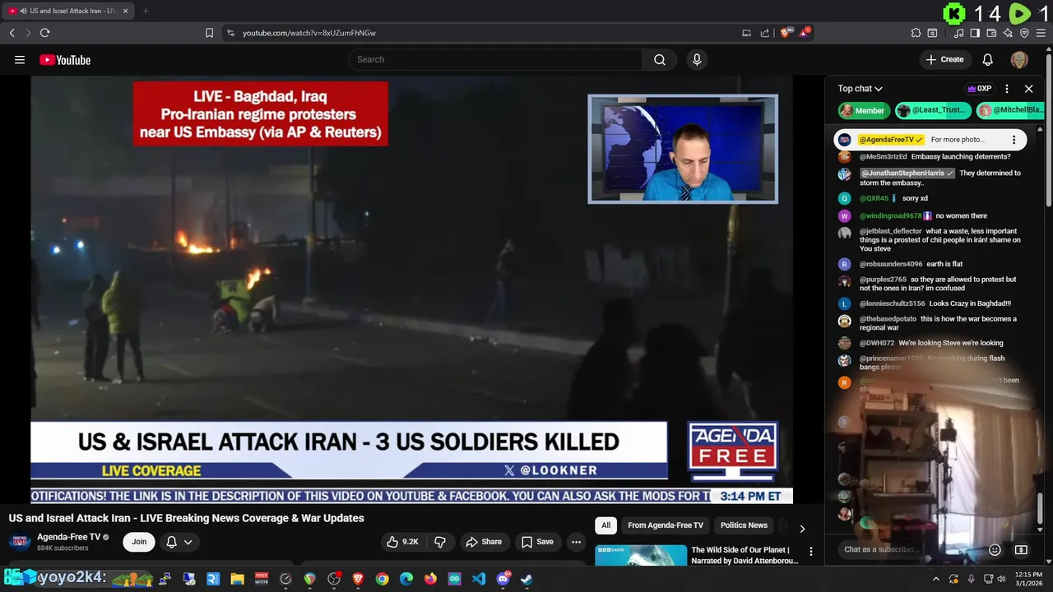Open the chat emoji picker
The height and width of the screenshot is (592, 1053).
995,549
